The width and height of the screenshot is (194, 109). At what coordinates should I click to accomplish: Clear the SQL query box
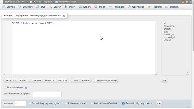click(75, 81)
